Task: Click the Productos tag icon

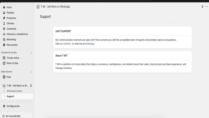Action: coord(4,18)
